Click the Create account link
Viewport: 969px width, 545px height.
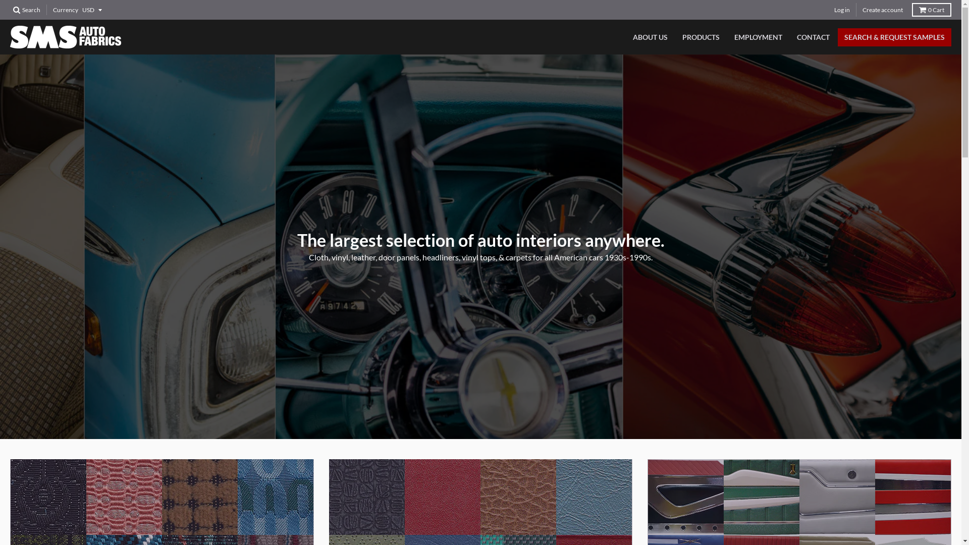pos(882,10)
